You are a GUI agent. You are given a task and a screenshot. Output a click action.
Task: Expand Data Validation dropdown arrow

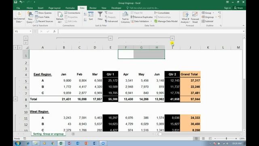tap(151, 21)
